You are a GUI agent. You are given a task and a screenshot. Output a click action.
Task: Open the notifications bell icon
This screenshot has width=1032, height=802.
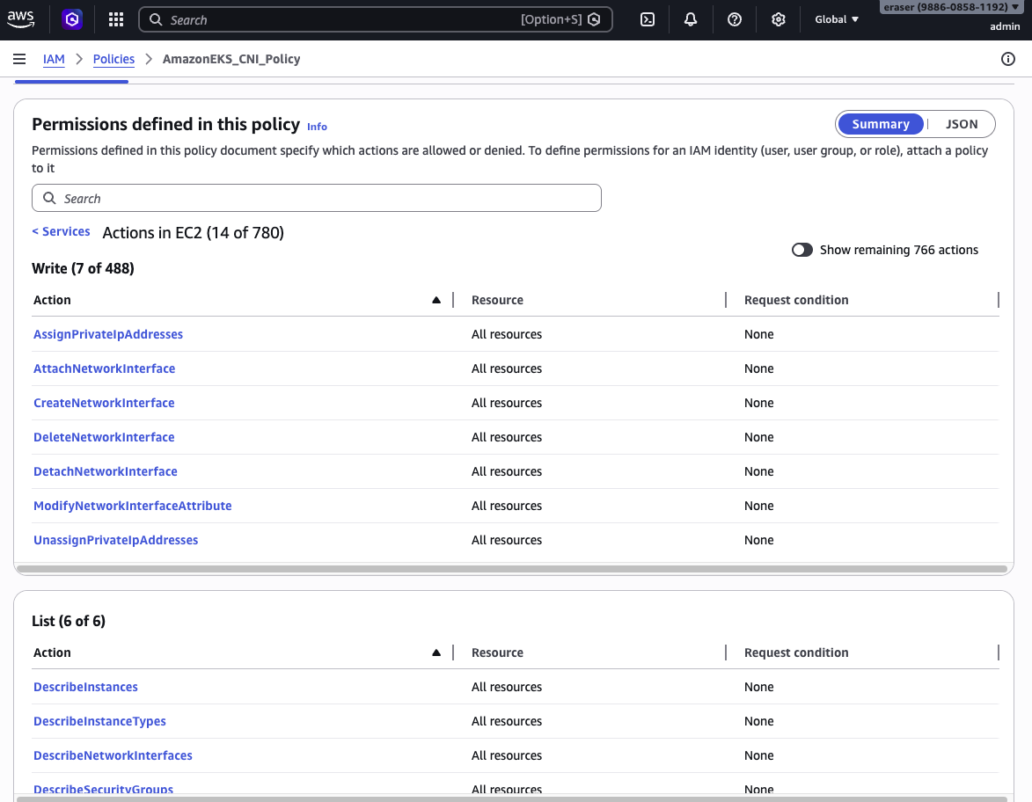[691, 18]
